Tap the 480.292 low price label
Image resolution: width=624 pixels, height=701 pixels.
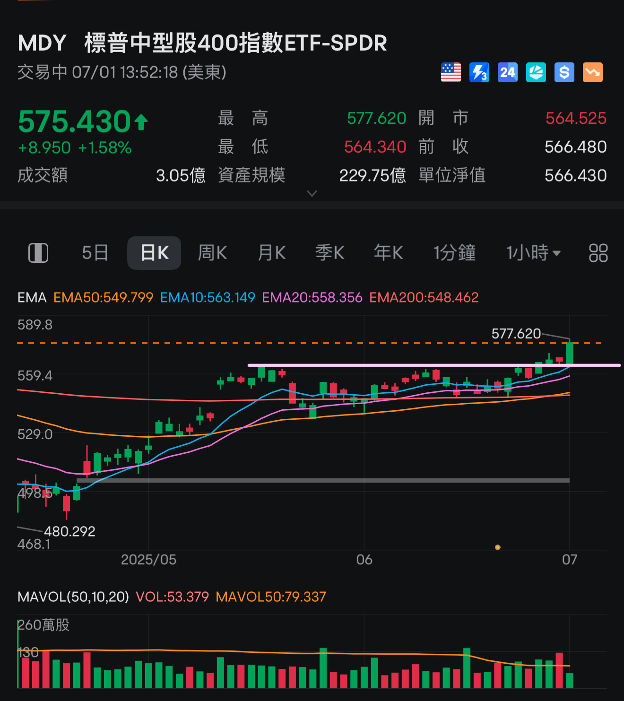(x=69, y=531)
